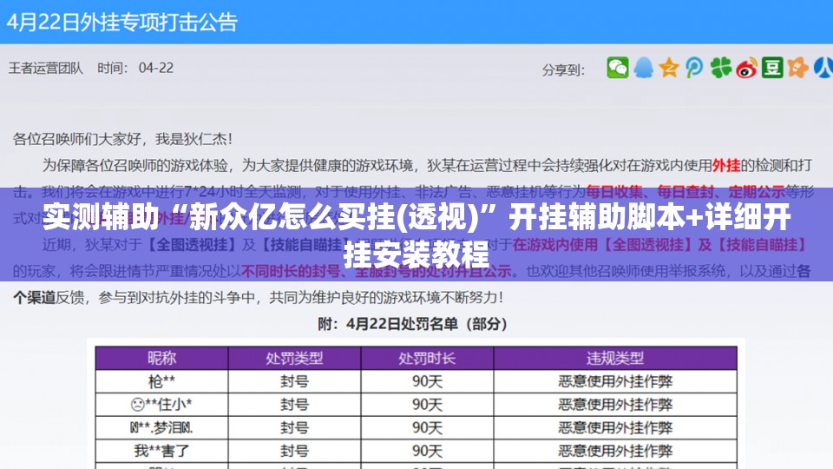Select nickname cell 我**害了
Image resolution: width=833 pixels, height=469 pixels.
(x=161, y=451)
